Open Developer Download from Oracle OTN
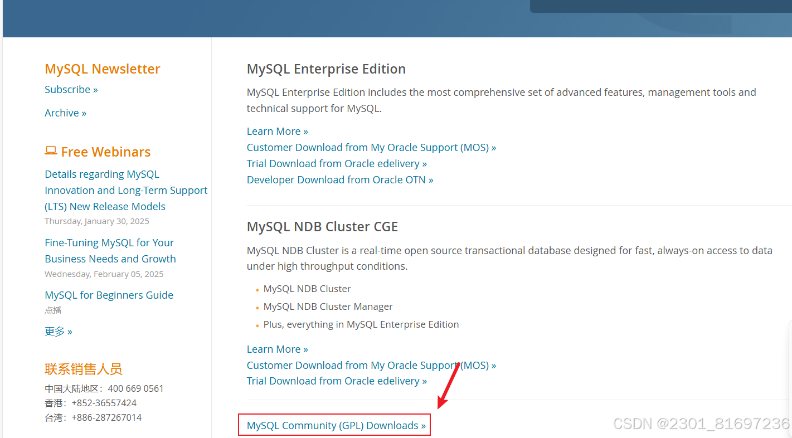The height and width of the screenshot is (438, 792). (x=336, y=179)
